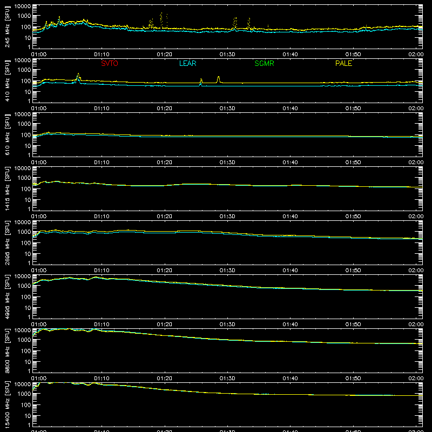Click 01:40 tick label below 4995 MHz panel
The width and height of the screenshot is (432, 432).
coord(290,325)
